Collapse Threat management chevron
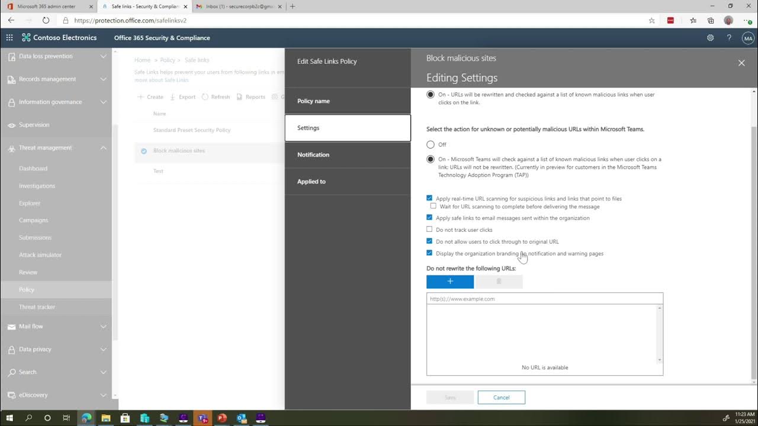758x426 pixels. [103, 148]
